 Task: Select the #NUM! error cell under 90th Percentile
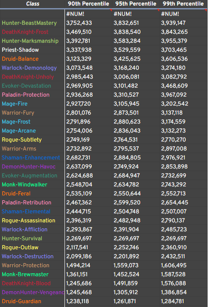pyautogui.click(x=88, y=14)
